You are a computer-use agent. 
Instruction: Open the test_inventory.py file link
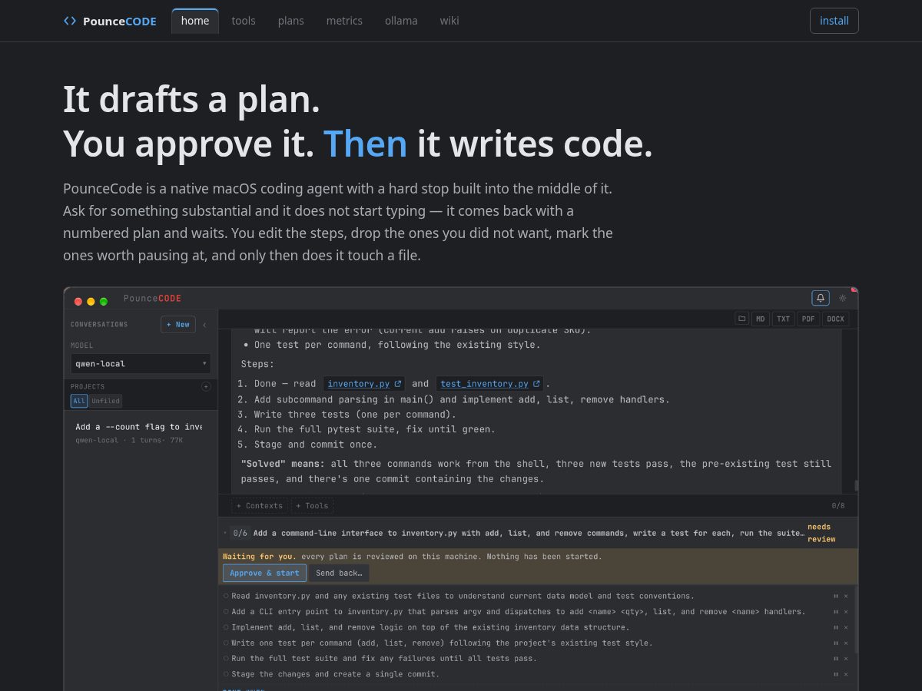pyautogui.click(x=484, y=384)
